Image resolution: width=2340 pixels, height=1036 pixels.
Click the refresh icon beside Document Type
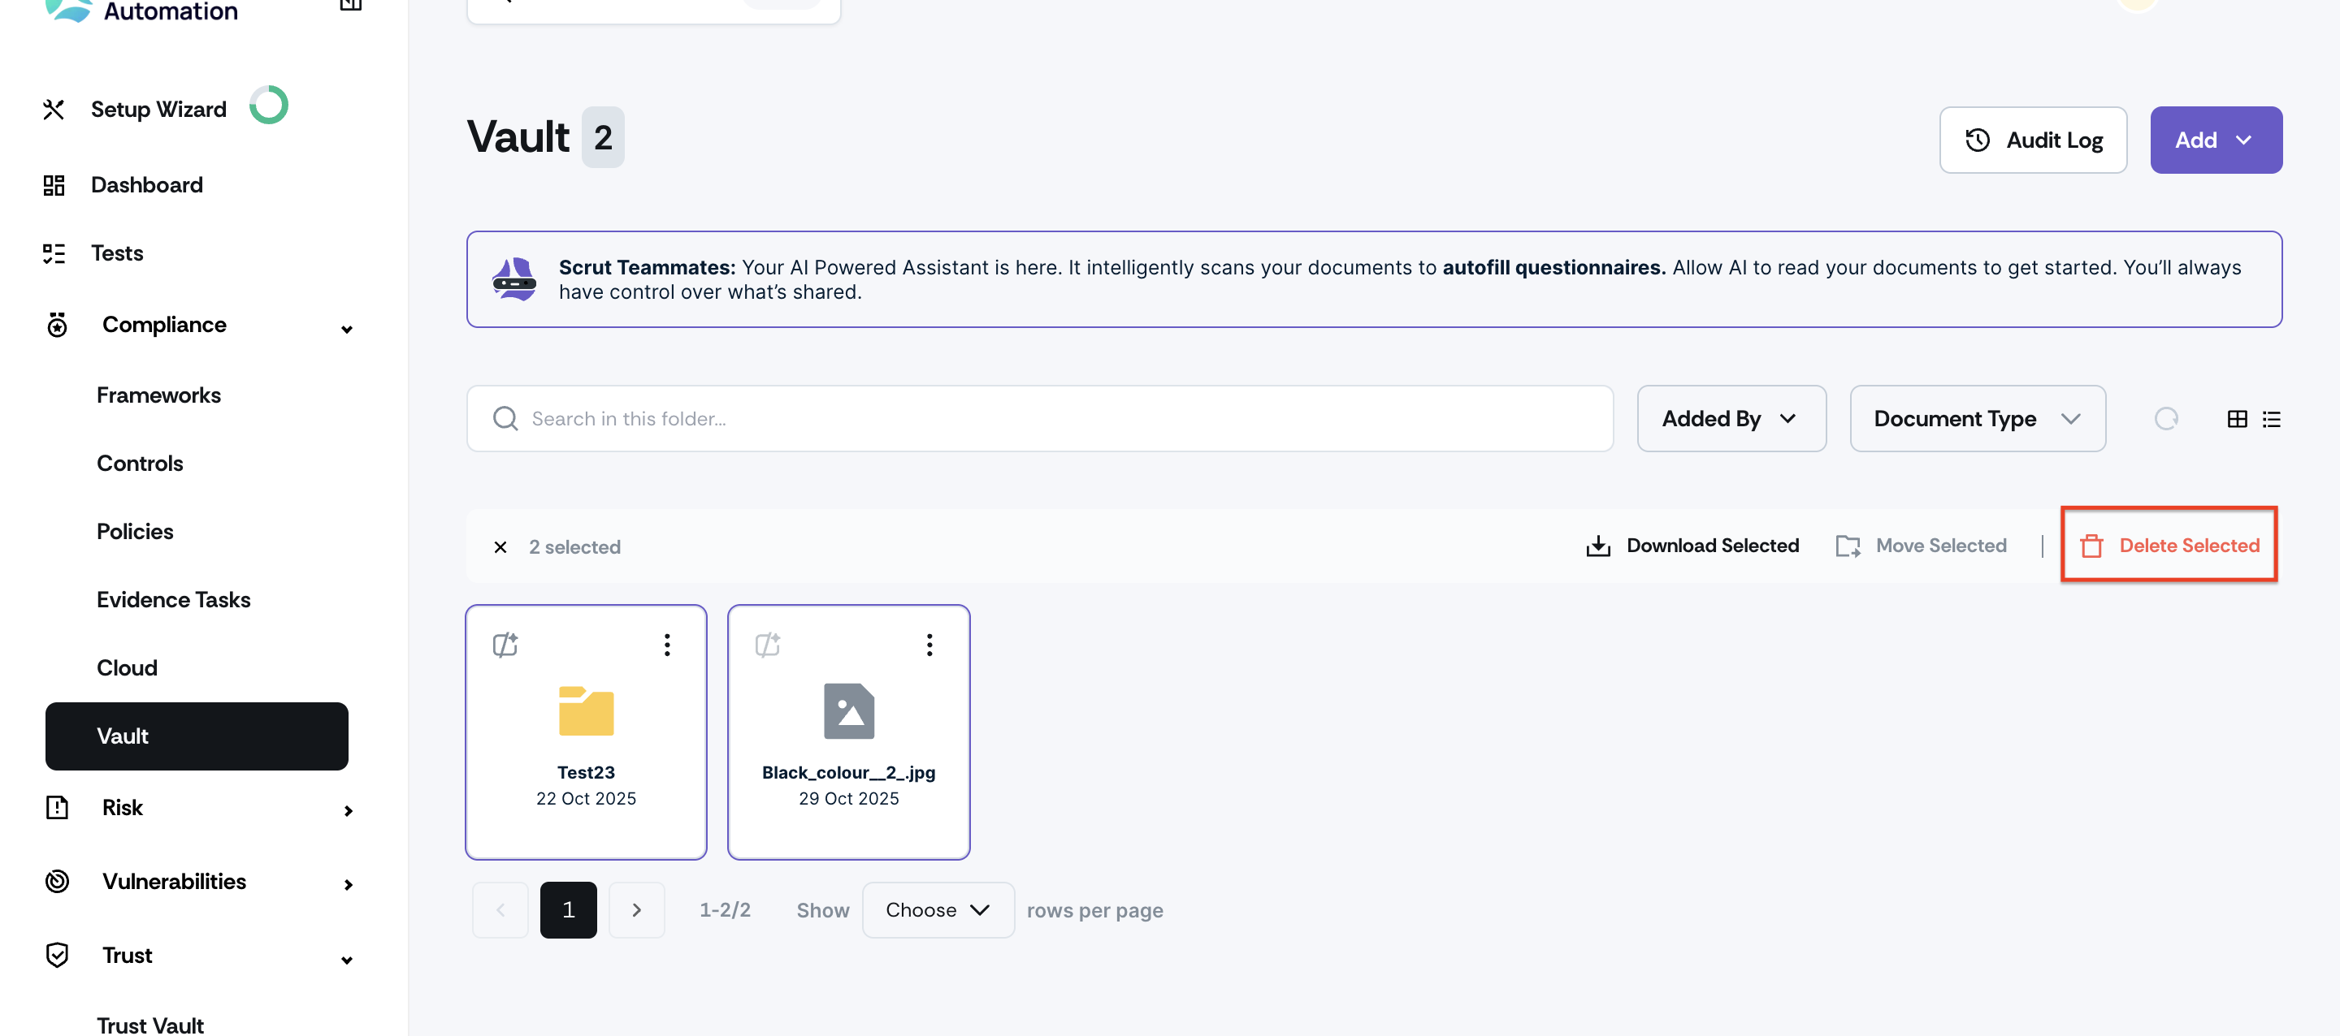[x=2165, y=419]
